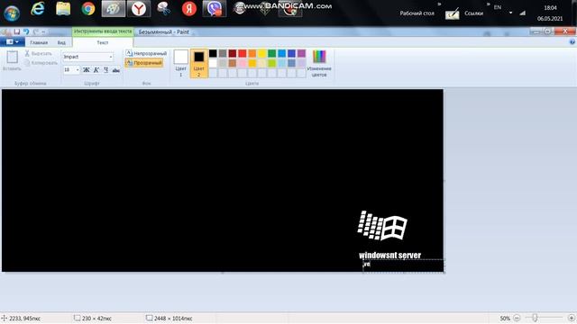Click the 18:04 system clock
The width and height of the screenshot is (577, 324).
coord(551,8)
